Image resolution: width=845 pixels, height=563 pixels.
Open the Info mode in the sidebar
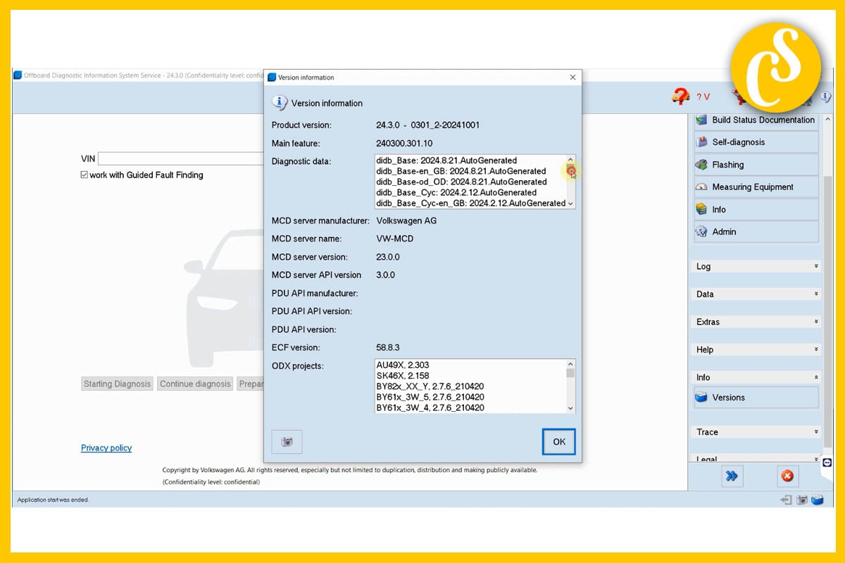(756, 210)
